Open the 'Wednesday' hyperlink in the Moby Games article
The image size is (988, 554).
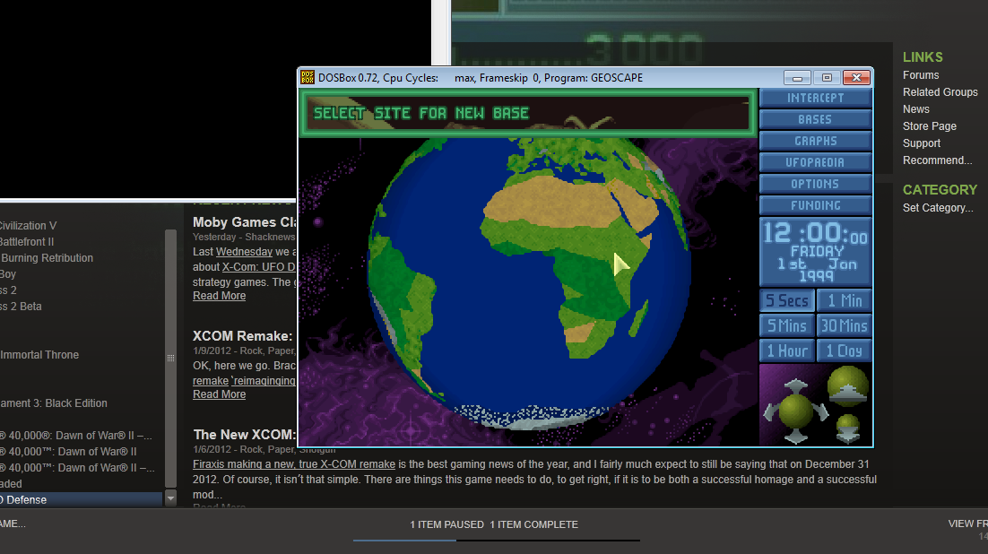tap(244, 252)
